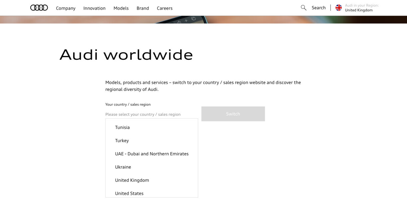Click the Audi four rings logo
Image resolution: width=407 pixels, height=205 pixels.
tap(39, 8)
